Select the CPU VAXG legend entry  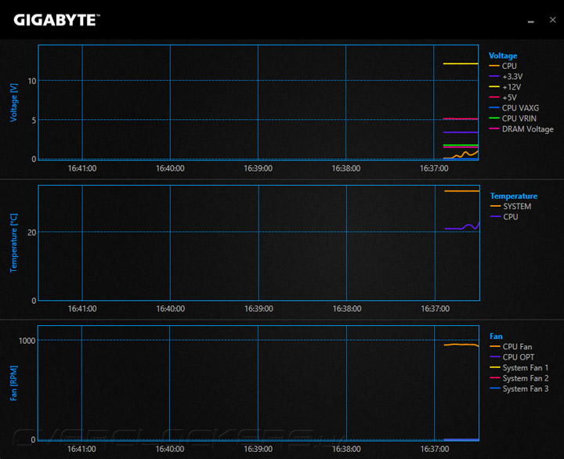point(515,108)
